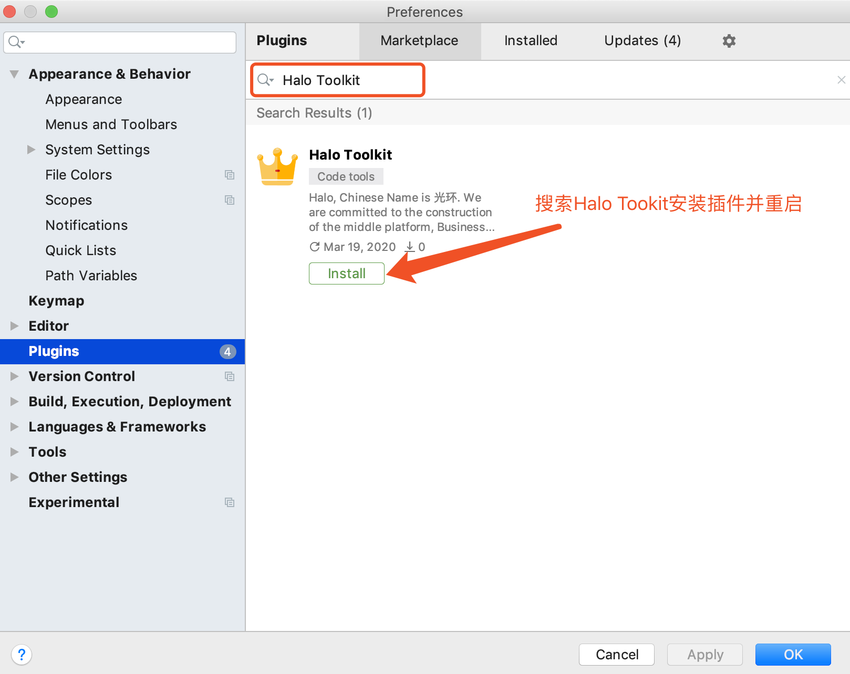Select Keymap in the settings tree

coord(56,301)
